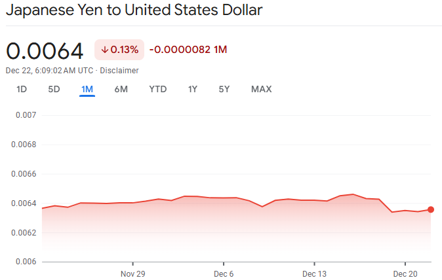Screen dimensions: 442x280
Task: Click the red down arrow icon
Action: tap(104, 50)
